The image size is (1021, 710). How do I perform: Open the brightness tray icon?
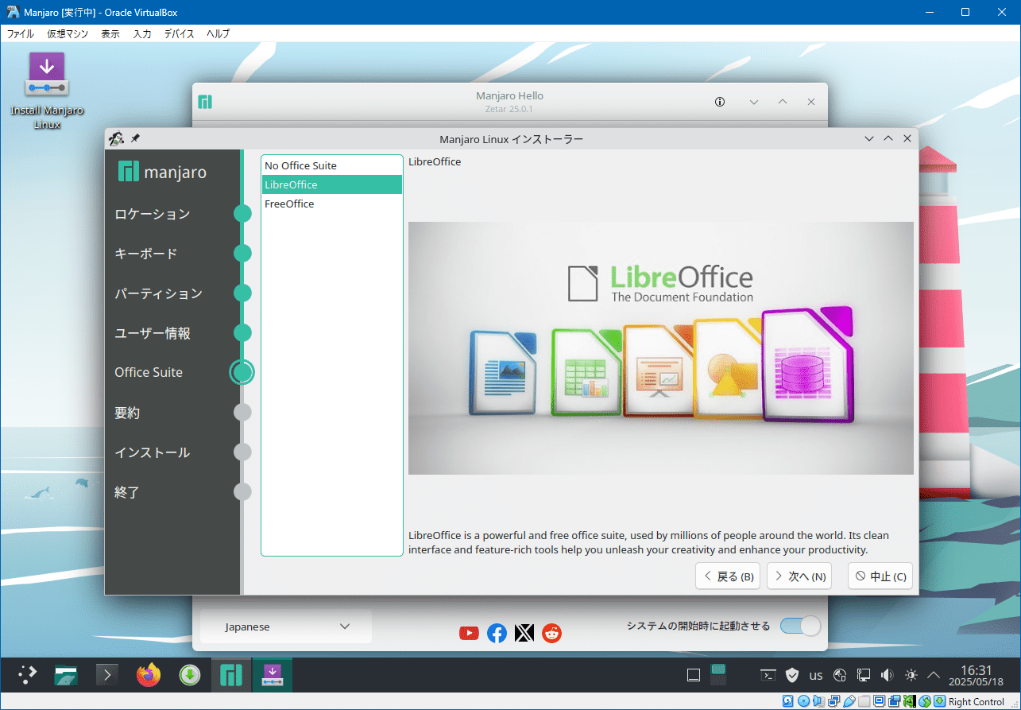coord(911,676)
